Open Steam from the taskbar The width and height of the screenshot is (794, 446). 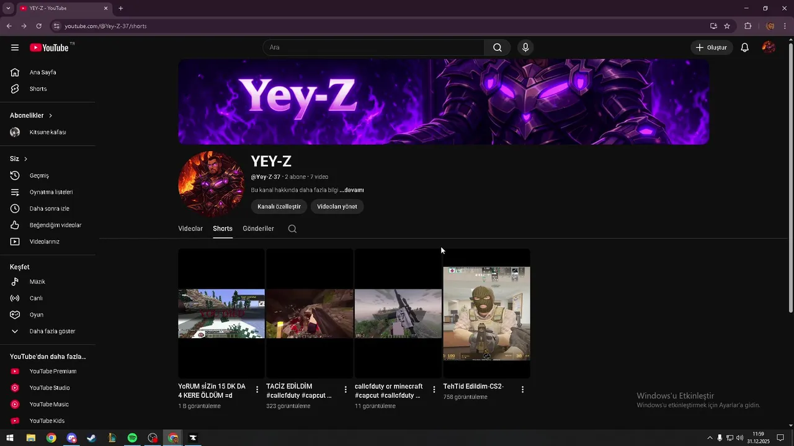click(x=92, y=438)
